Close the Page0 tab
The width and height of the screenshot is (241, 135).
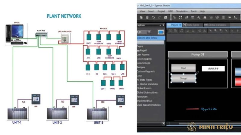tap(180, 25)
